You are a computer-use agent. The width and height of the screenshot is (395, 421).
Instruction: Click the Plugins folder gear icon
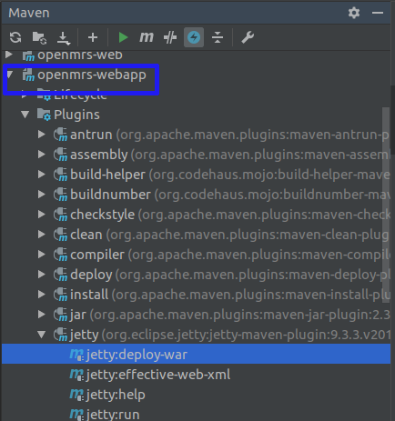pyautogui.click(x=44, y=115)
